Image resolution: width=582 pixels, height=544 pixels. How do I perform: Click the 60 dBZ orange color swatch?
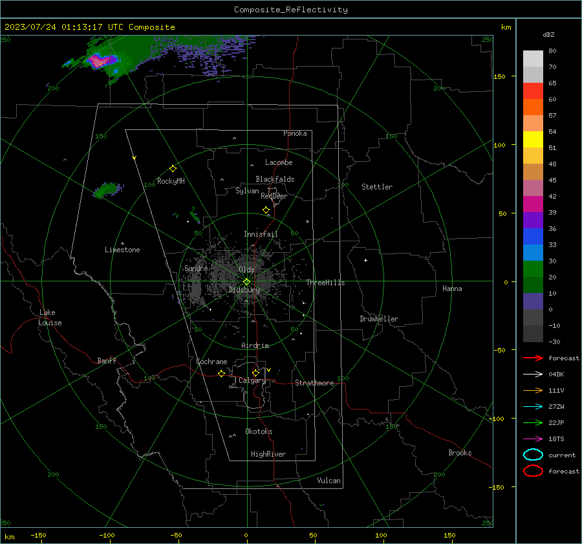[x=533, y=107]
